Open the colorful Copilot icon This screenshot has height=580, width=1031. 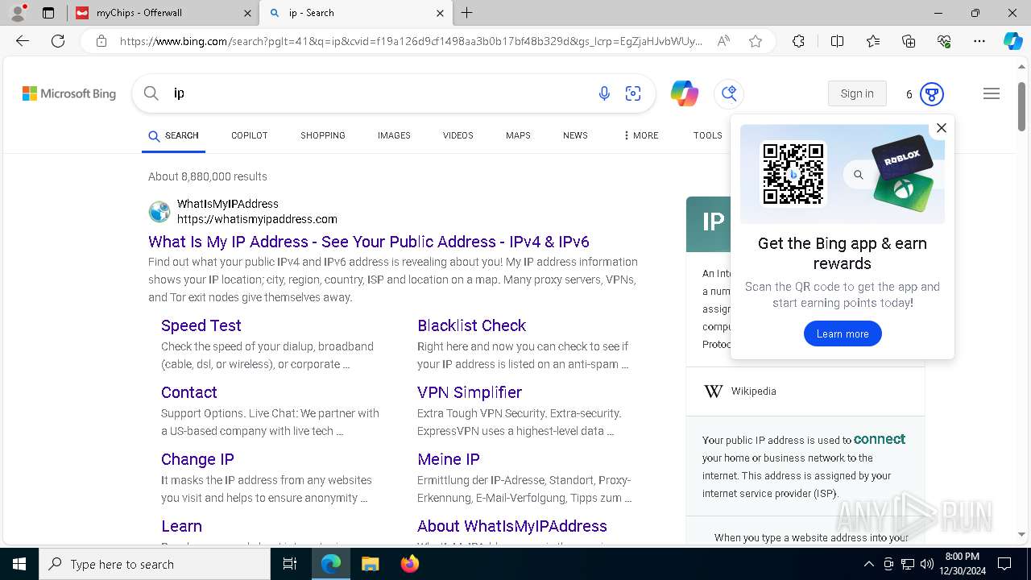[685, 93]
